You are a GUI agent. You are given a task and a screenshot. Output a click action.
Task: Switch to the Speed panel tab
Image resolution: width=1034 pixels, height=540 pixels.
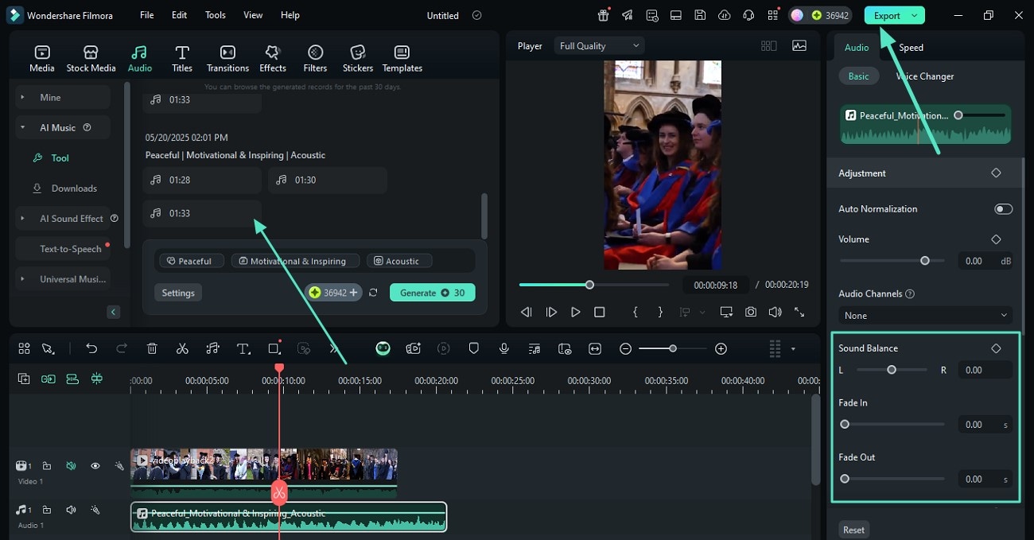911,48
